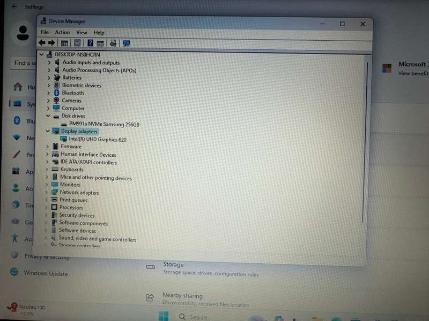Click the Biometric devices fingerprint icon
Image resolution: width=429 pixels, height=321 pixels.
pos(57,85)
